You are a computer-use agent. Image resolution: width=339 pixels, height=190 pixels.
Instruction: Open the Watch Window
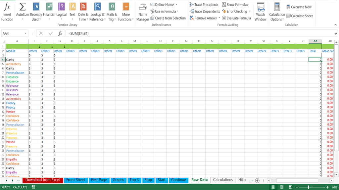(260, 12)
